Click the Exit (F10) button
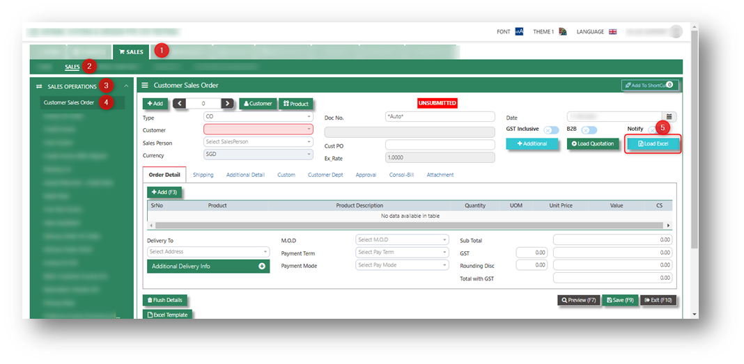Screen dimensions: 744x364 tap(658, 300)
